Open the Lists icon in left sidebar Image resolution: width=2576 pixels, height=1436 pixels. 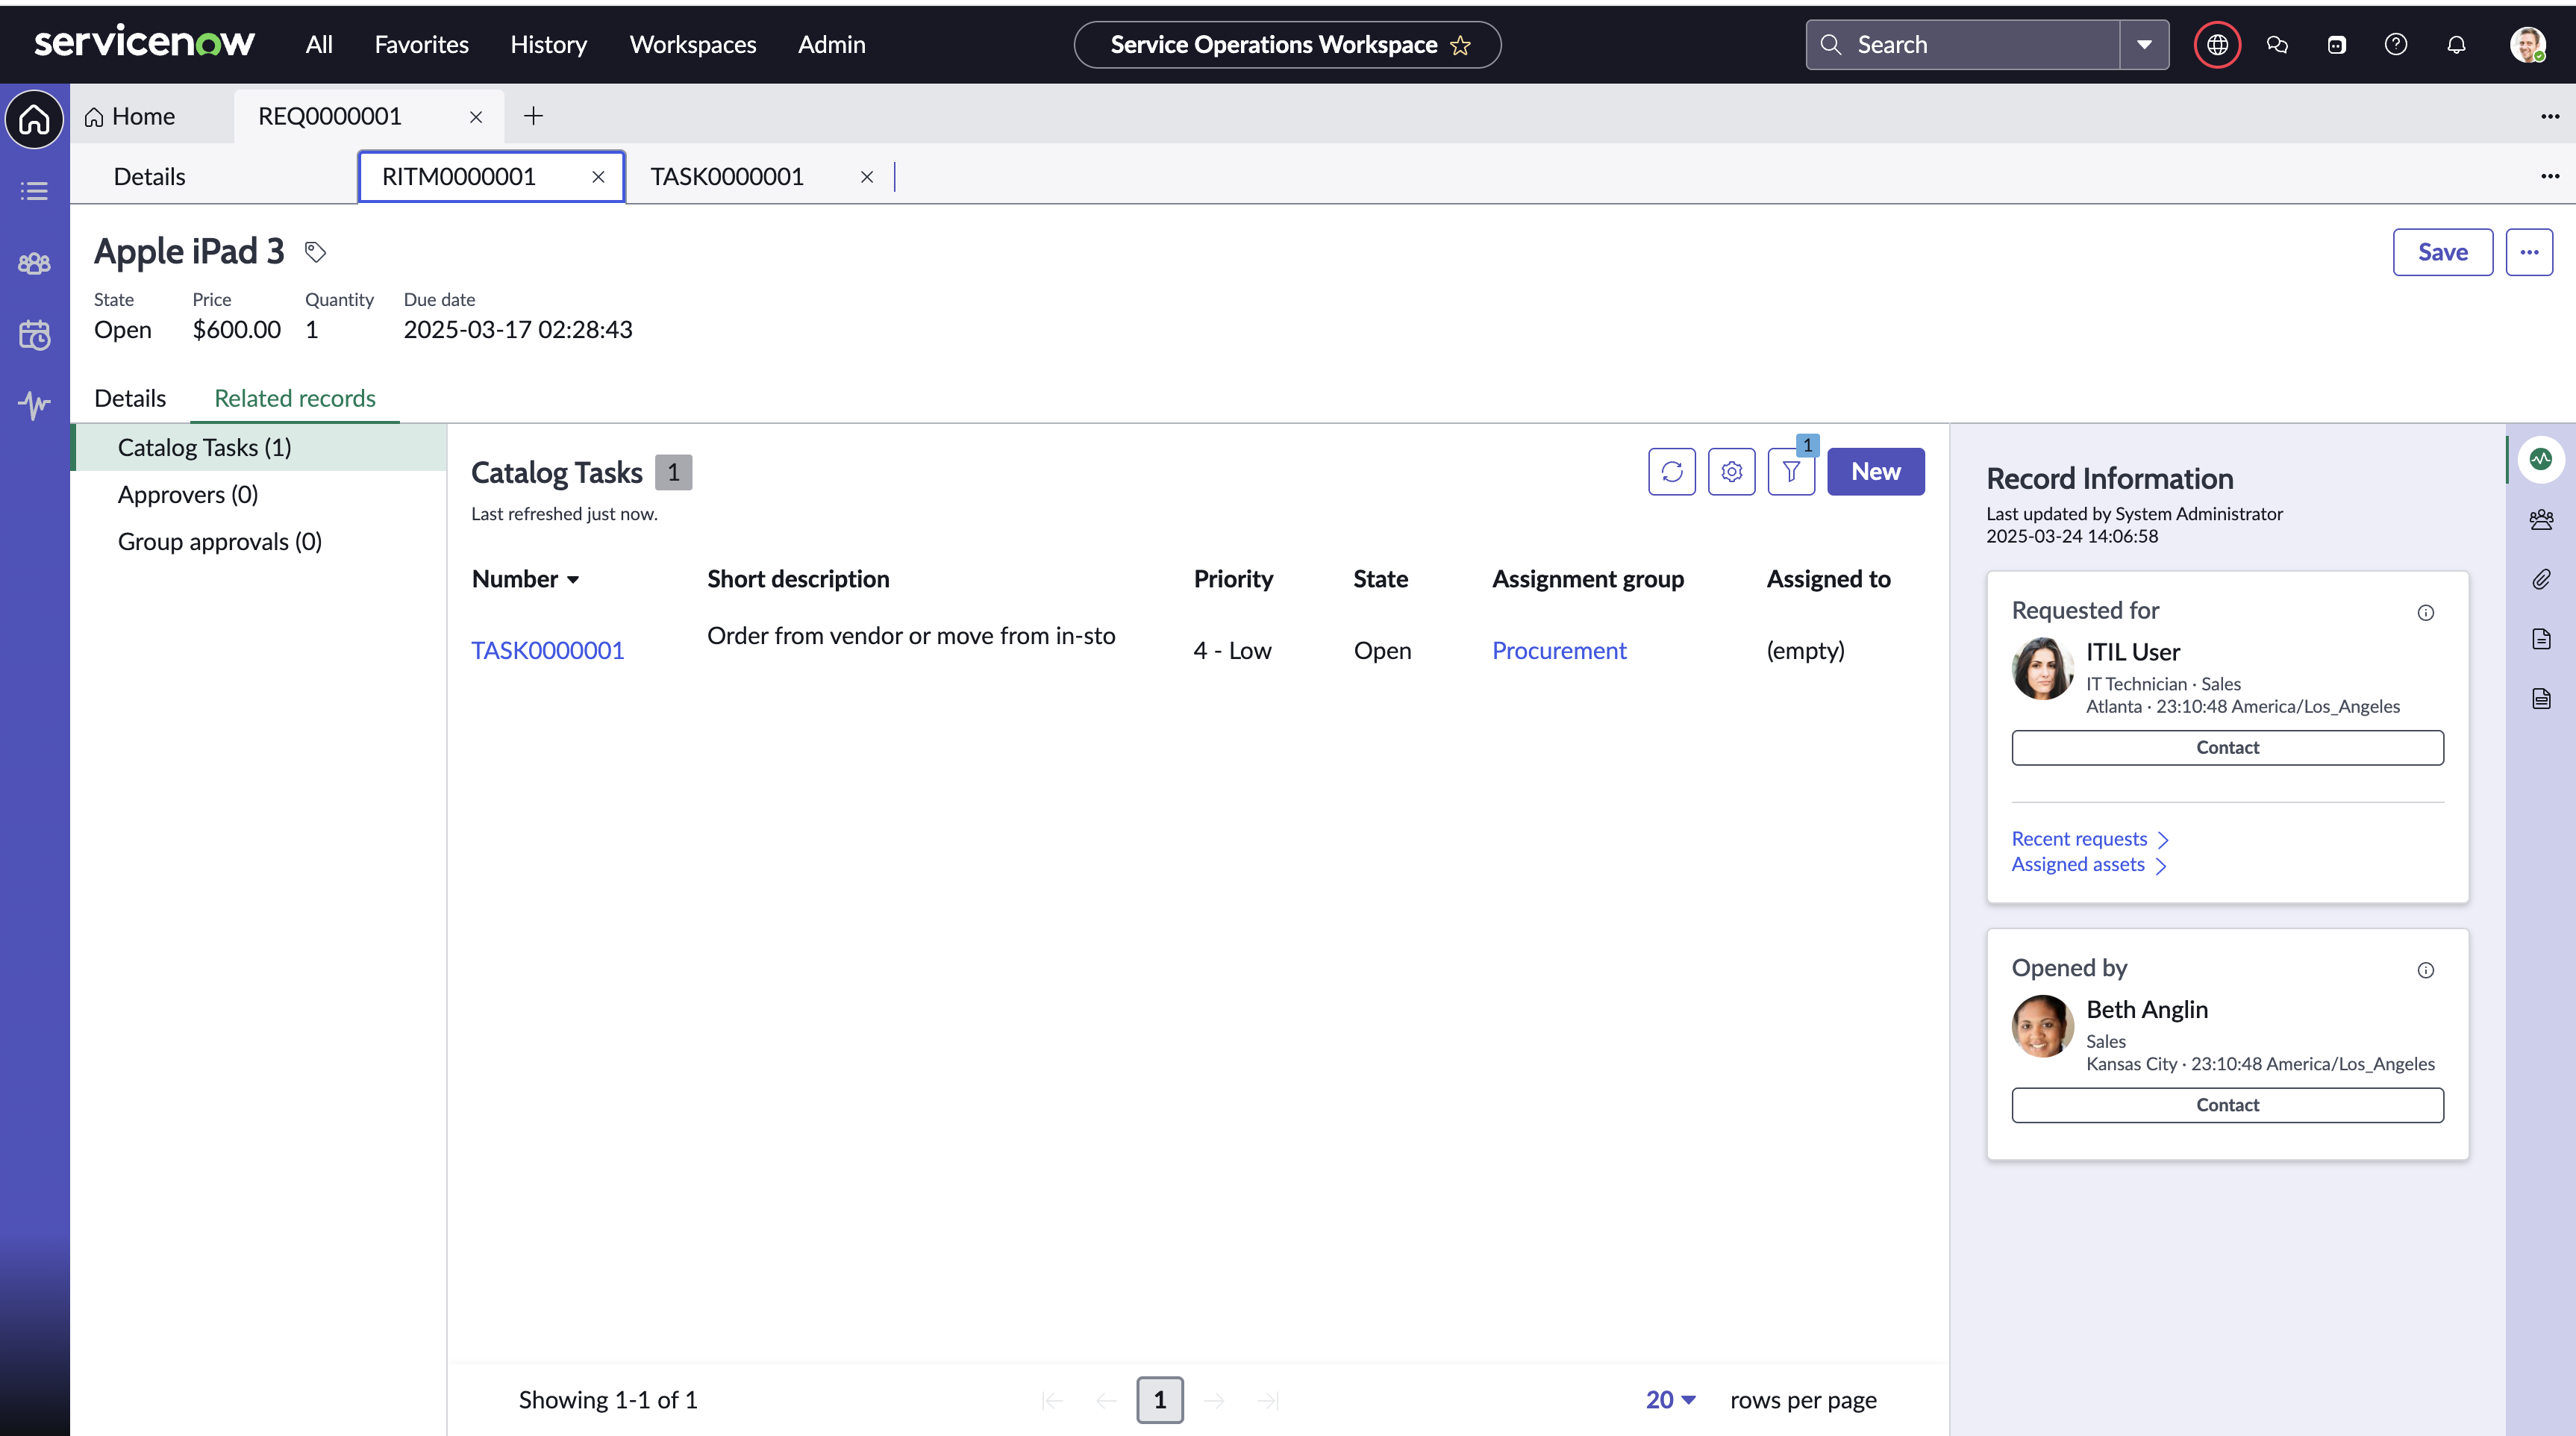click(x=34, y=191)
